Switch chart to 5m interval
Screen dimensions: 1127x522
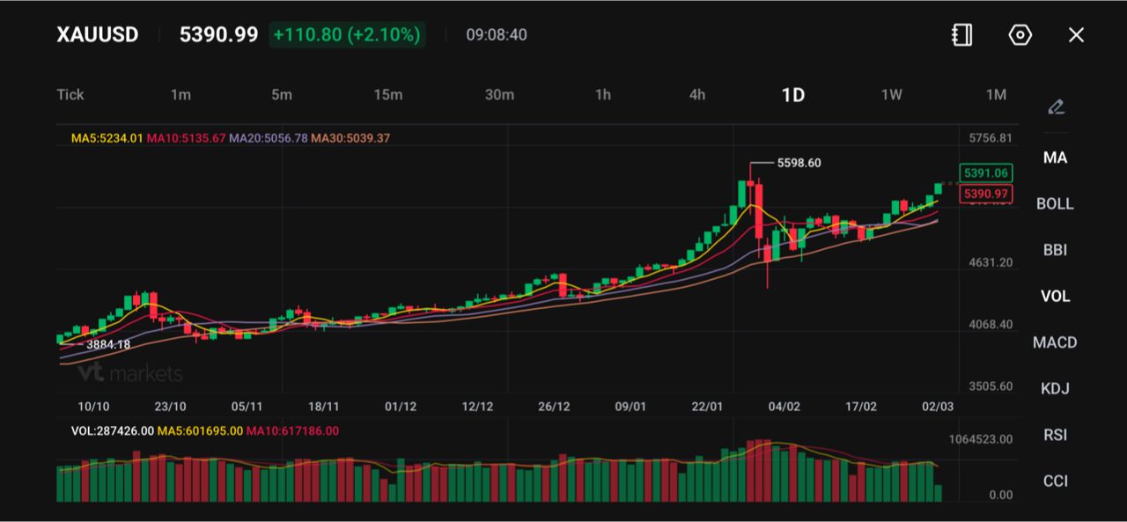point(281,95)
